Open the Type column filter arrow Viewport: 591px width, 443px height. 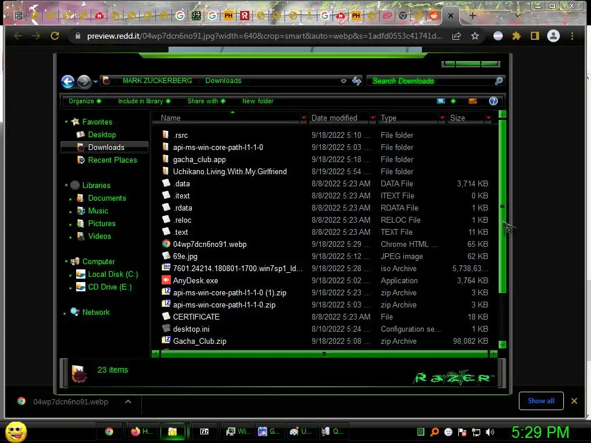point(442,118)
